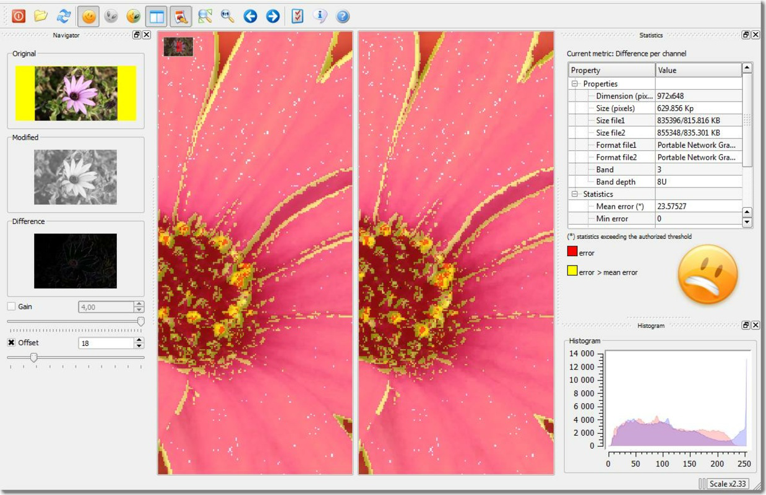Close the Navigator panel

[x=147, y=35]
